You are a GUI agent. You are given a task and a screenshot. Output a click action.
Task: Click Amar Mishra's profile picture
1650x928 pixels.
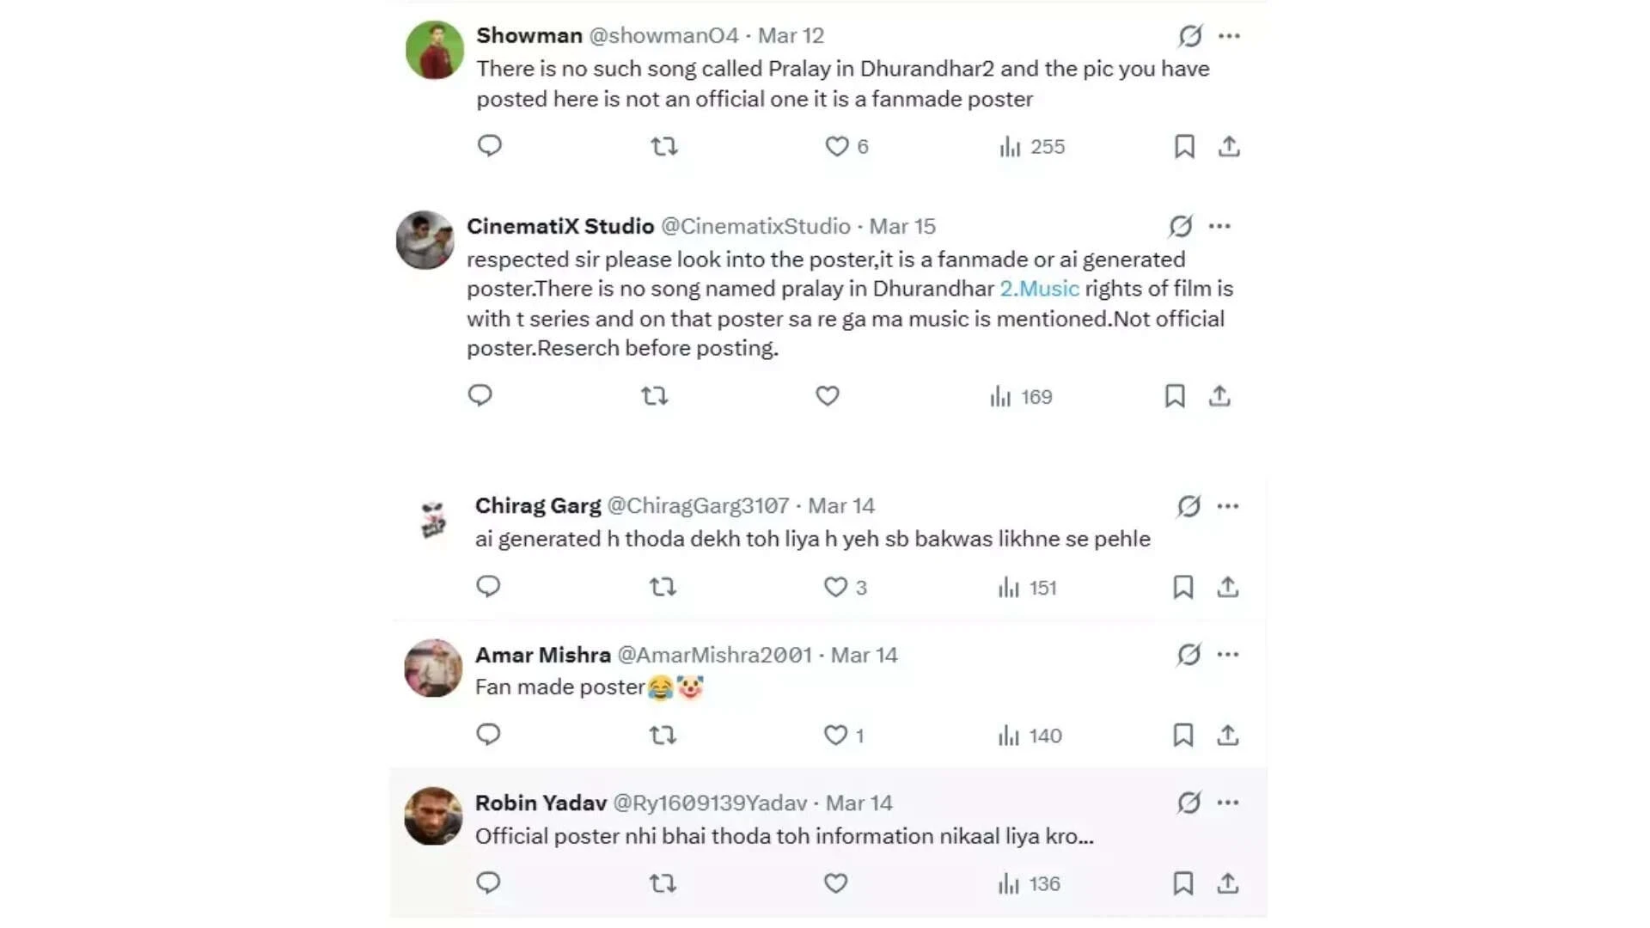click(x=434, y=668)
